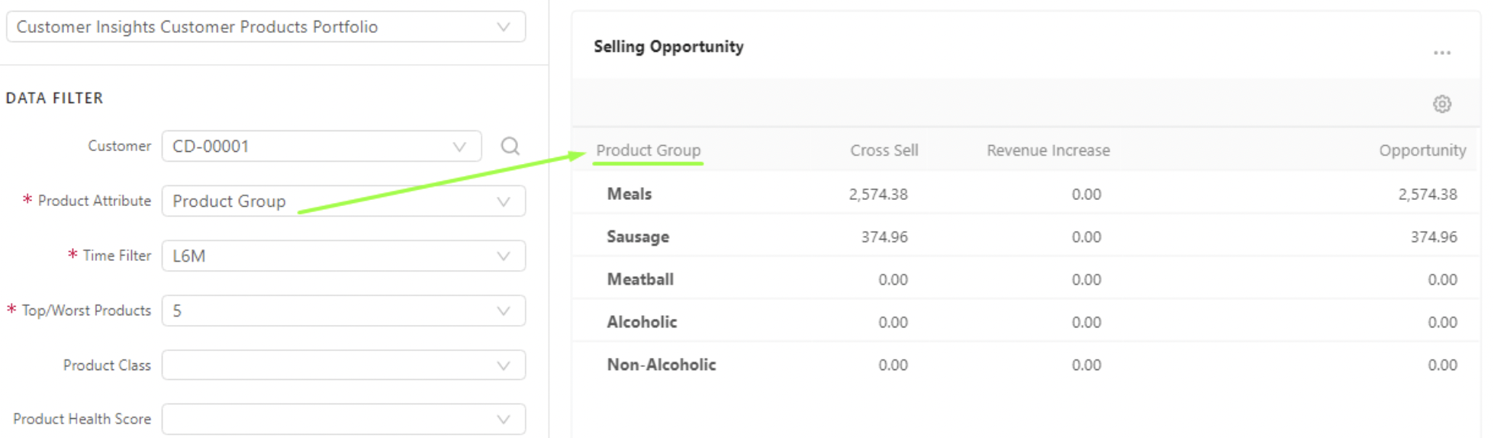Click the Meals Opportunity value 2,574.38
This screenshot has height=438, width=1494.
[1427, 194]
